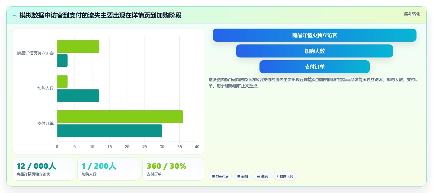Click the x-axis tick label 10
This screenshot has width=433, height=193.
92,147
